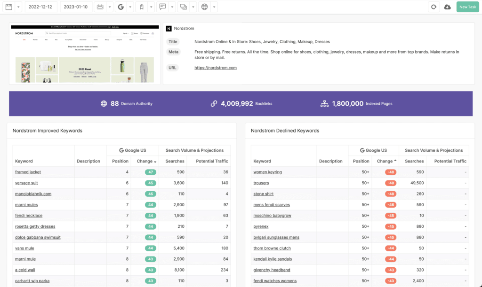This screenshot has height=287, width=482.
Task: Click Keyword header in Declined Keywords table
Action: coord(262,161)
